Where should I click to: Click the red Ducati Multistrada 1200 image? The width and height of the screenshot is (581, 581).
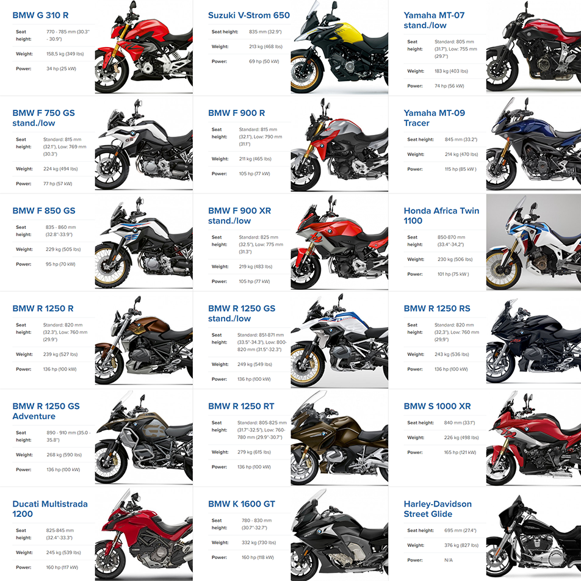144,535
